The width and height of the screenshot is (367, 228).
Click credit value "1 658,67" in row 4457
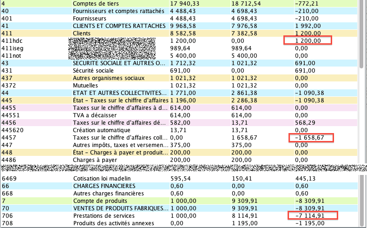(x=244, y=138)
